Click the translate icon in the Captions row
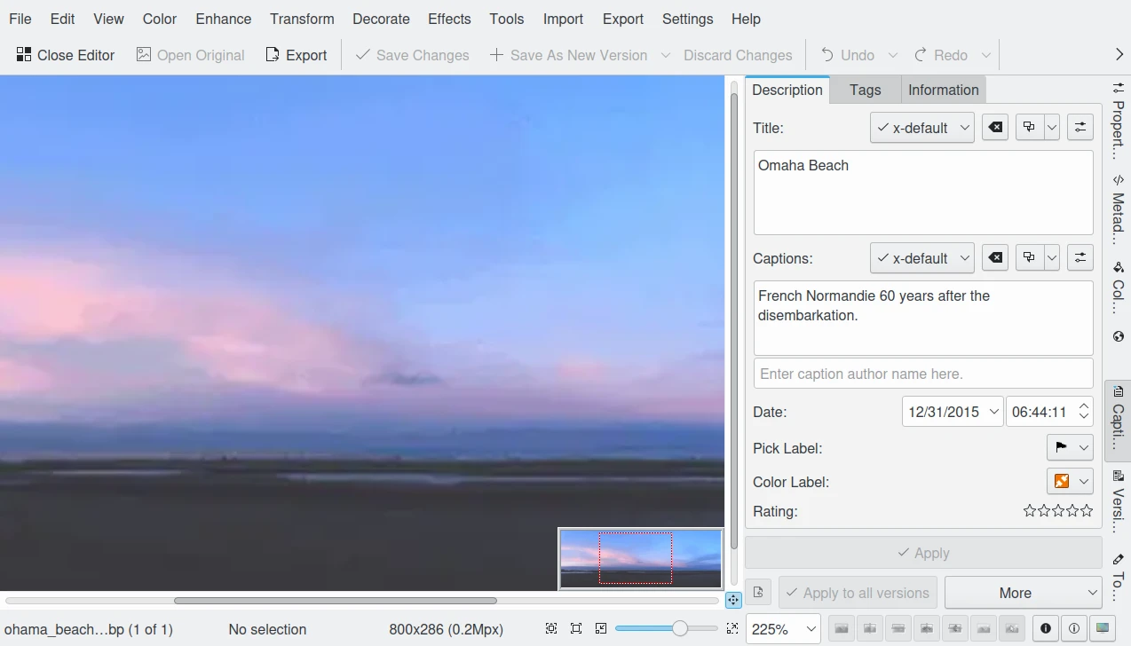Image resolution: width=1131 pixels, height=646 pixels. point(1029,258)
